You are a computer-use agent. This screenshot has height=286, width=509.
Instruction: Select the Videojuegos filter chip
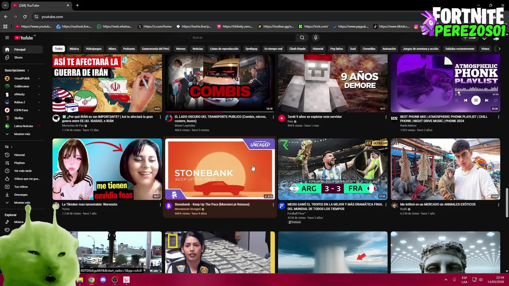tap(94, 49)
